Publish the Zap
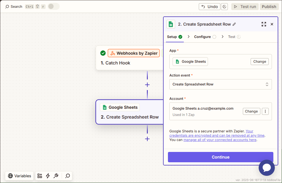This screenshot has width=282, height=183. [x=269, y=7]
